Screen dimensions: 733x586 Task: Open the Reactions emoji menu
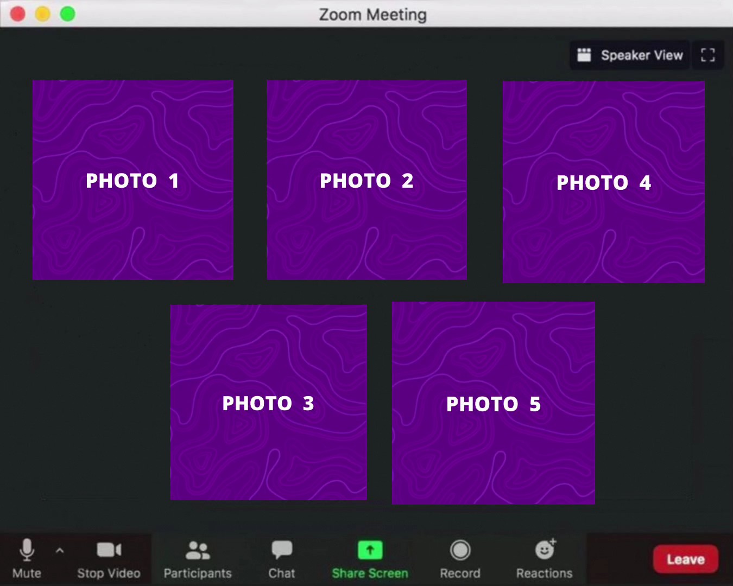[x=544, y=558]
